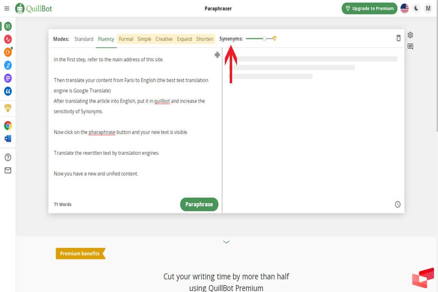Screen dimensions: 438x292
Task: Delete text with trash icon
Action: tap(399, 38)
